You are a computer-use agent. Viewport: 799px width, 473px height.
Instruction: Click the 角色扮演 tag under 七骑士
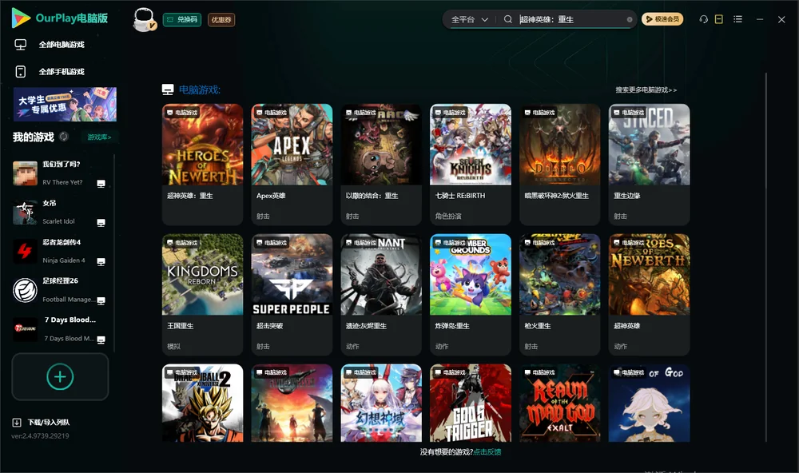(x=448, y=216)
